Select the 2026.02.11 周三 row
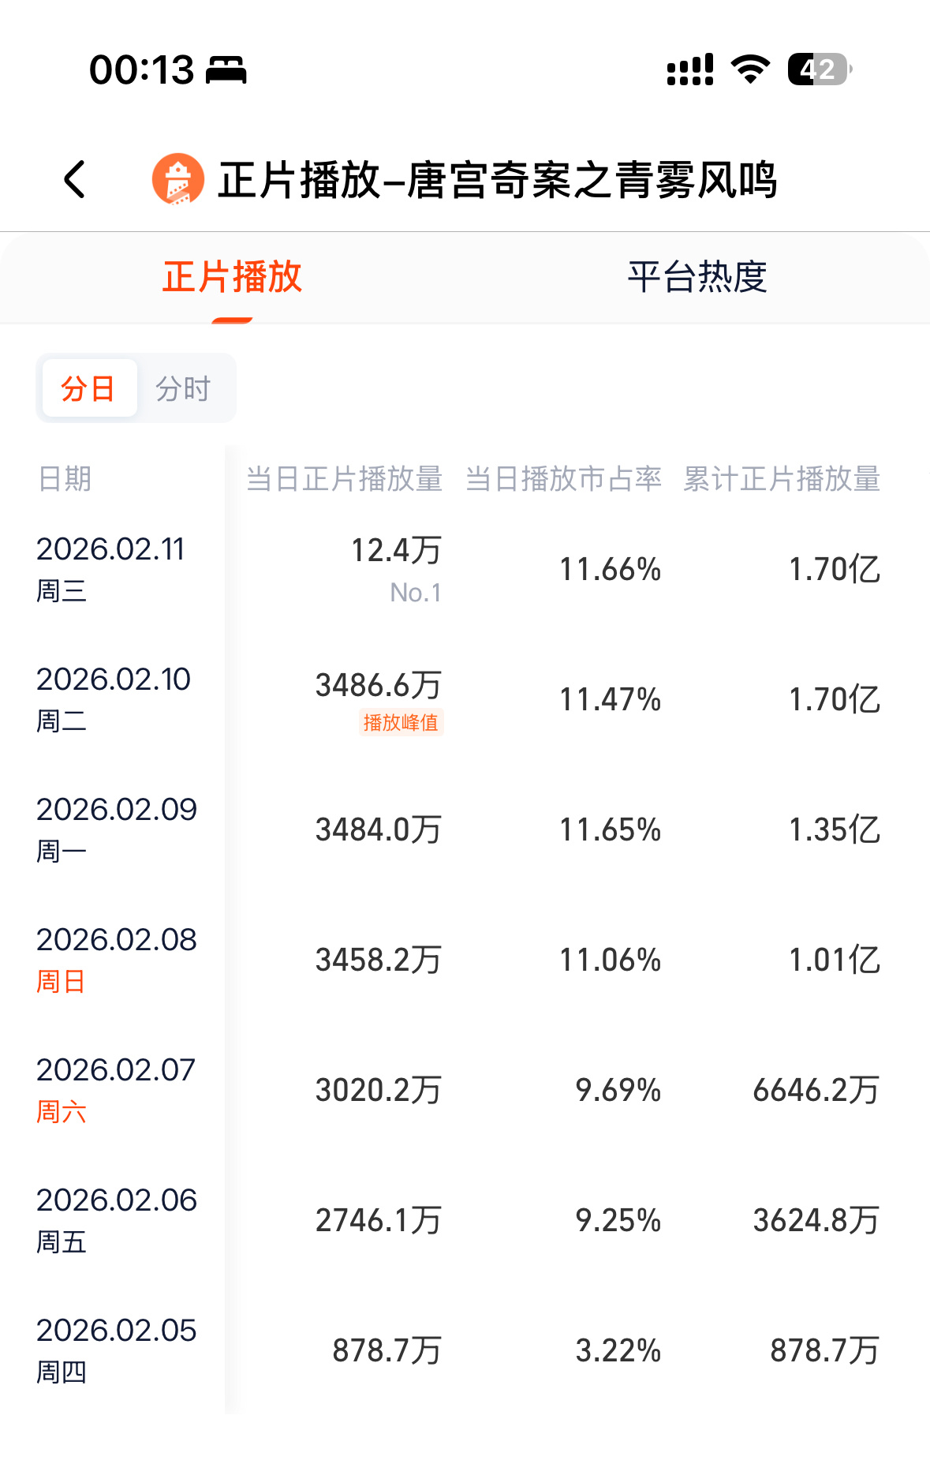The height and width of the screenshot is (1479, 930). [465, 570]
